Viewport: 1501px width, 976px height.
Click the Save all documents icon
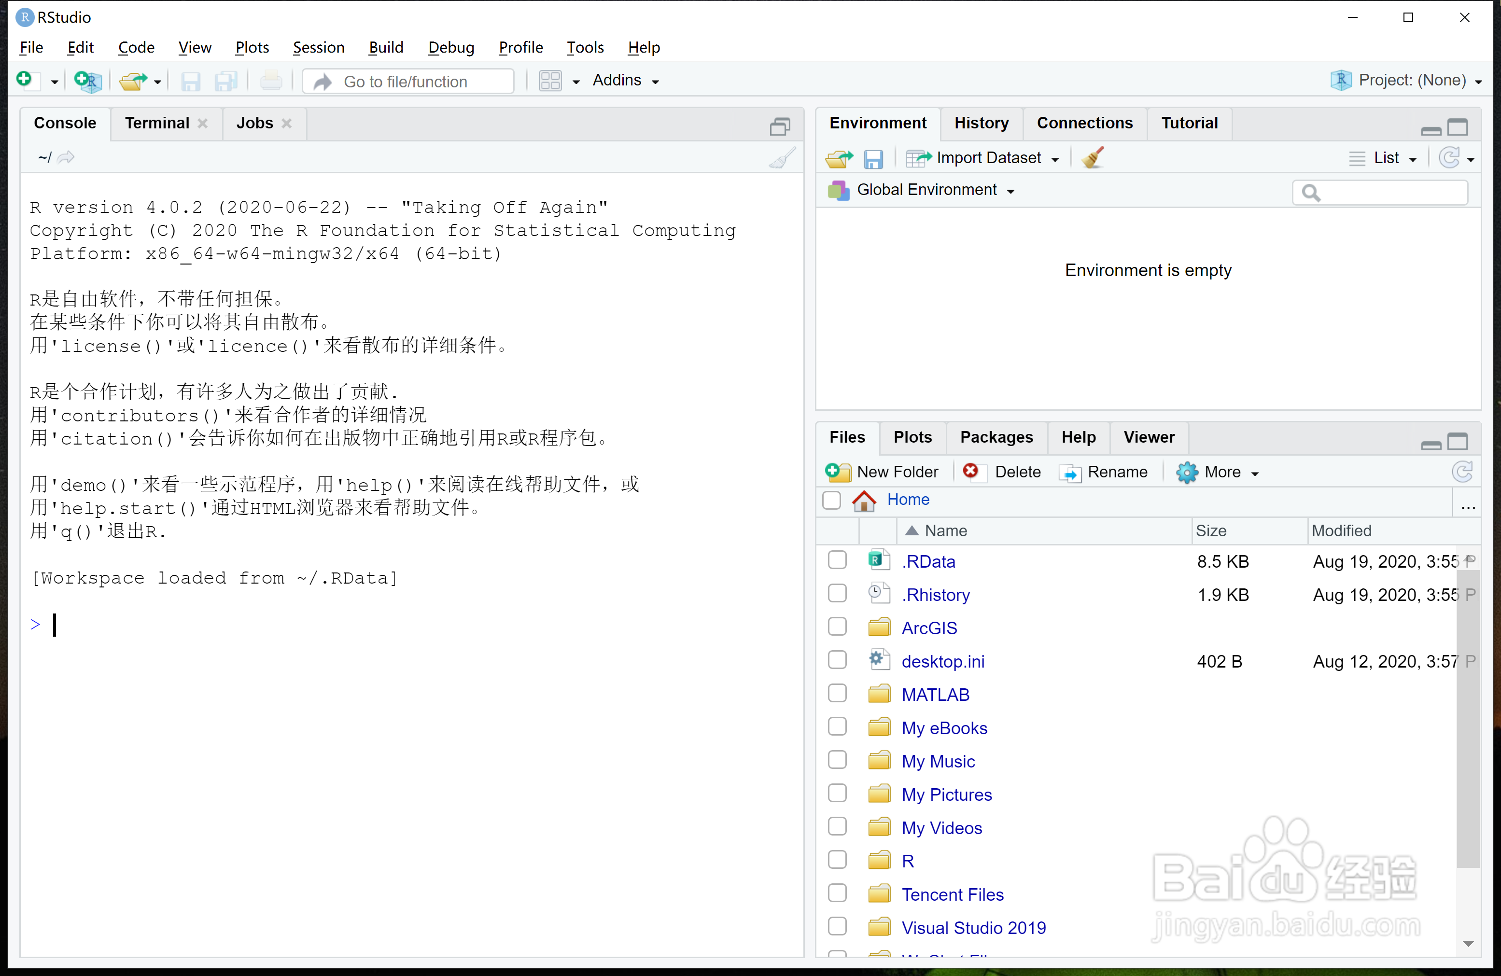tap(226, 81)
